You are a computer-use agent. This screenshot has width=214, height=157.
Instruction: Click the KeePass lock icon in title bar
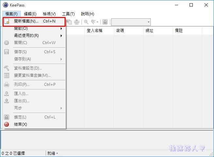[x=6, y=5]
